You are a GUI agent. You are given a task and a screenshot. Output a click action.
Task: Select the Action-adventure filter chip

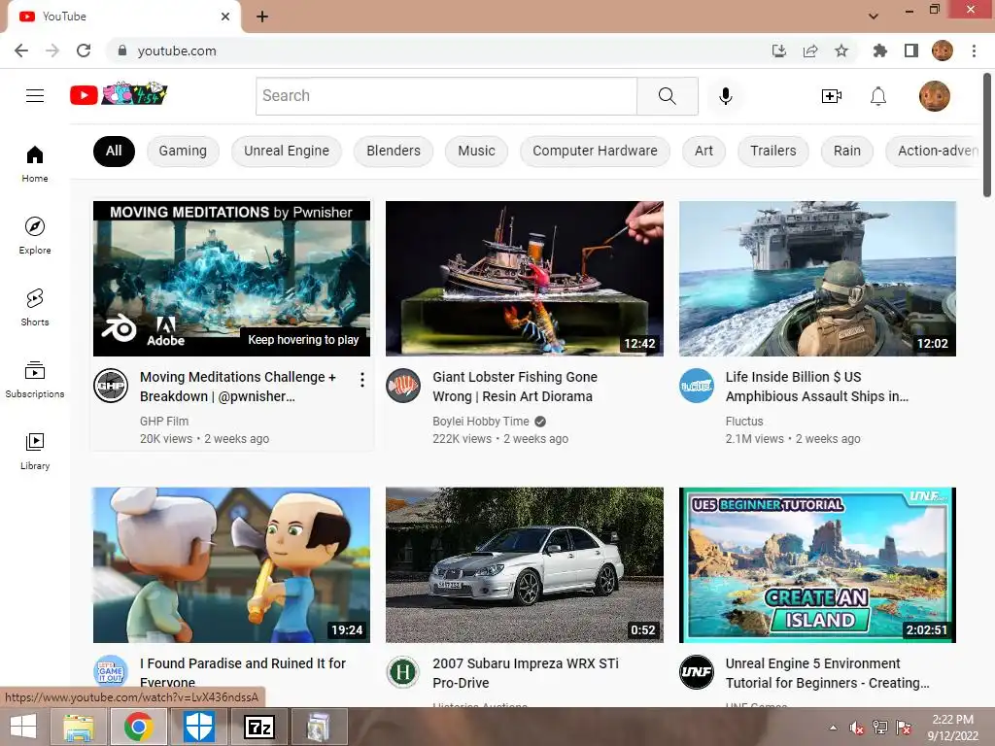[x=934, y=151]
